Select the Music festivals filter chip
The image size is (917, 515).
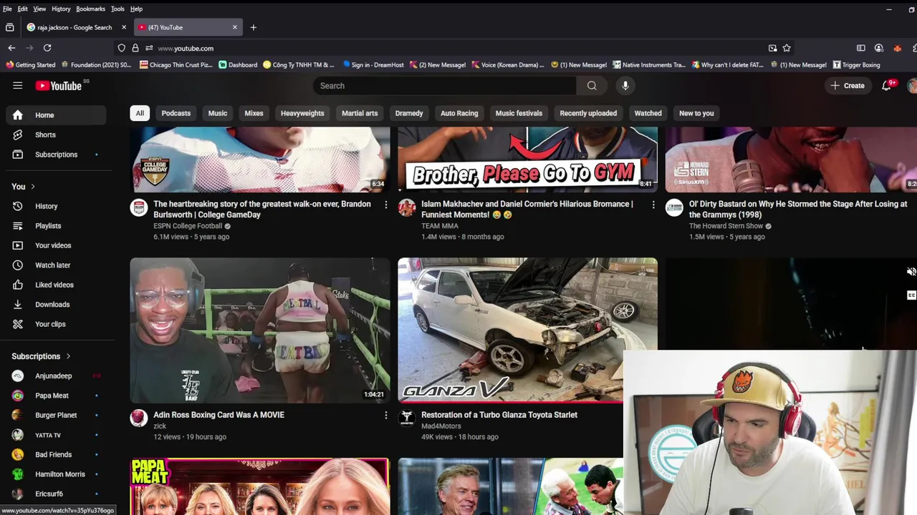click(x=519, y=113)
